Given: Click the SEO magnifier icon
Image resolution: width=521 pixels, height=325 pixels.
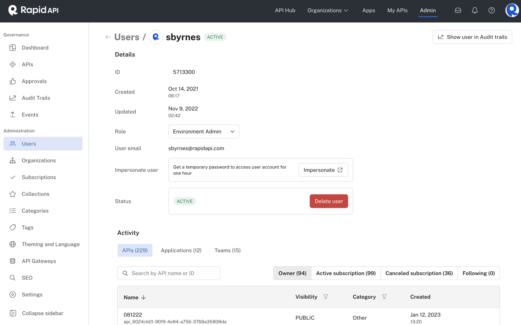Looking at the screenshot, I should (x=13, y=278).
